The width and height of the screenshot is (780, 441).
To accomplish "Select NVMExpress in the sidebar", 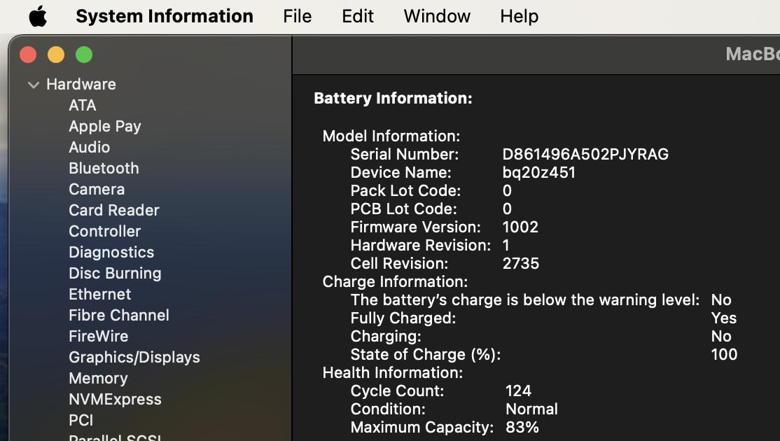I will pos(115,399).
